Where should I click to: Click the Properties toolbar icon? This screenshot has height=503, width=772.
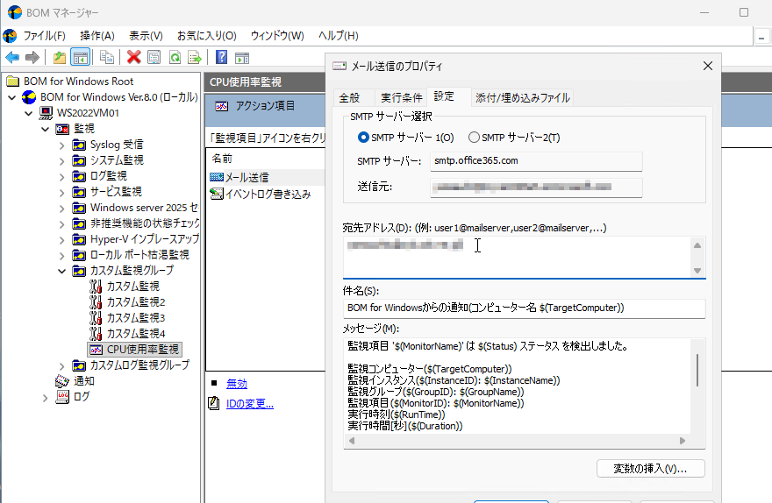pos(154,58)
